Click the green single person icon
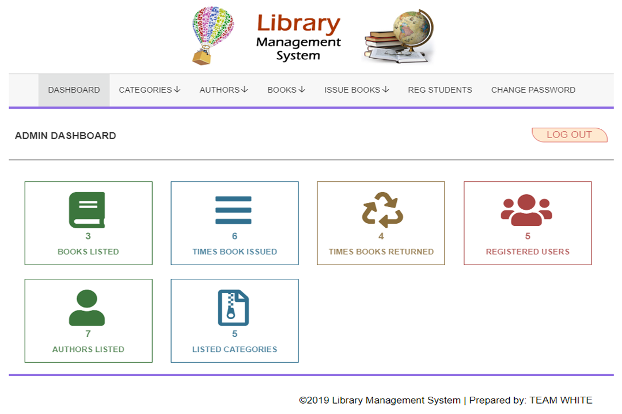 [87, 308]
